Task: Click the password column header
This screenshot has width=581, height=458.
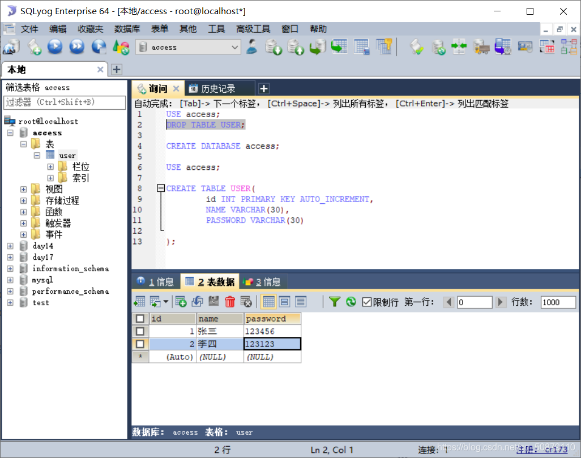Action: 272,319
